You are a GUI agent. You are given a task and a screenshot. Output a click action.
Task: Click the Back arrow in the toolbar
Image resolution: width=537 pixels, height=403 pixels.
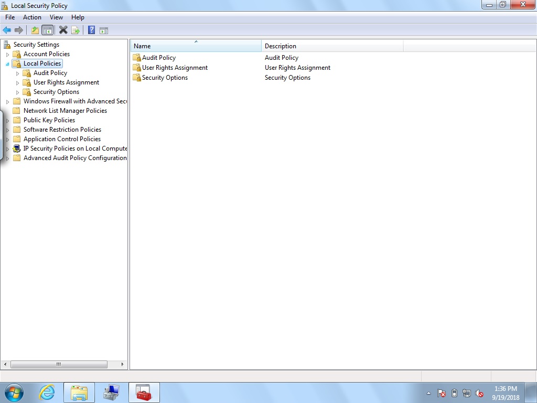click(x=7, y=30)
